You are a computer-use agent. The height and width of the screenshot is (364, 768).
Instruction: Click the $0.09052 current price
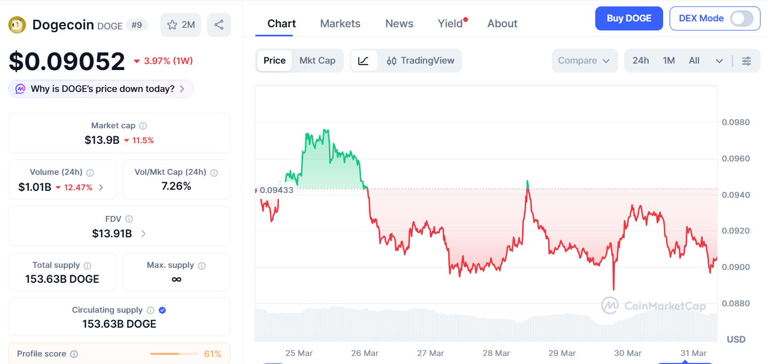67,61
